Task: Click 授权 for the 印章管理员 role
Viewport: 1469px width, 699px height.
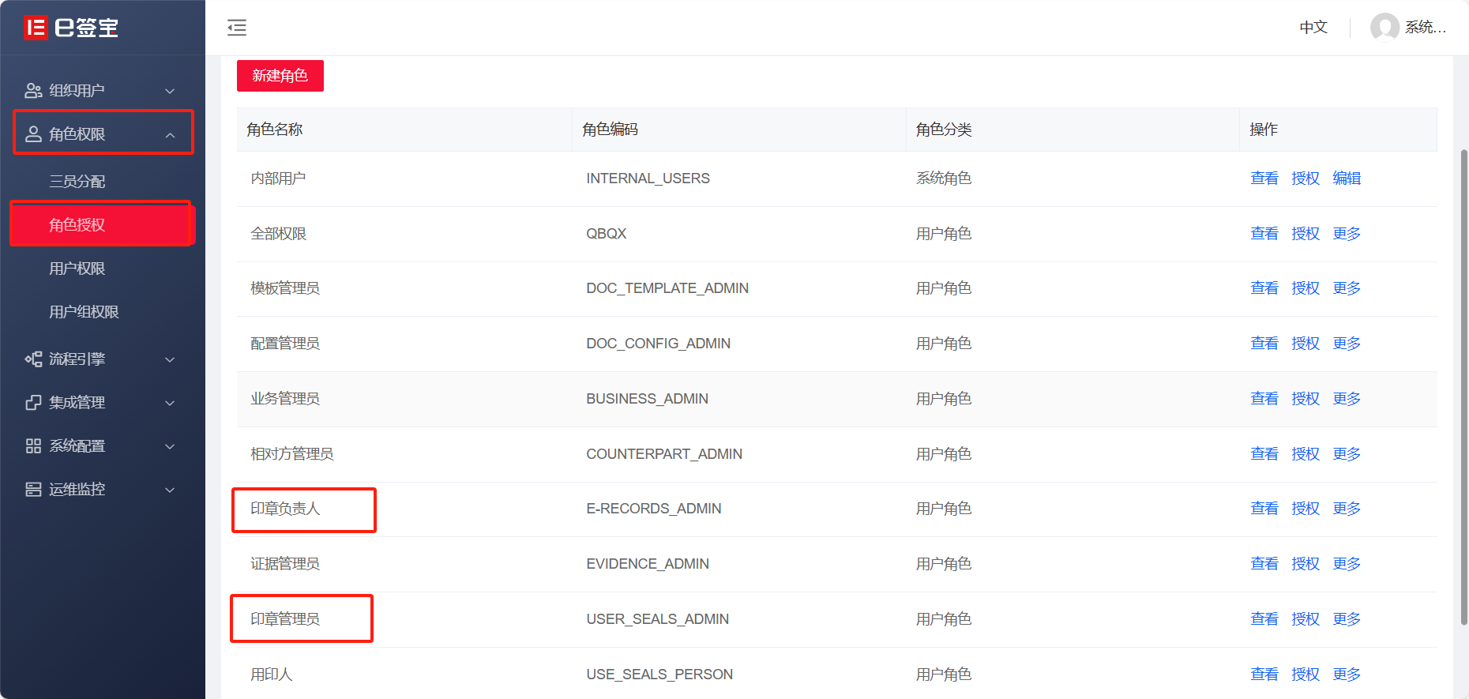Action: pyautogui.click(x=1306, y=619)
